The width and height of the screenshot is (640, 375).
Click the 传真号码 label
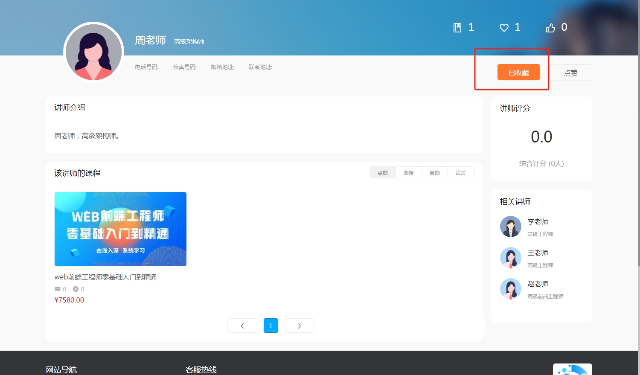[x=185, y=67]
